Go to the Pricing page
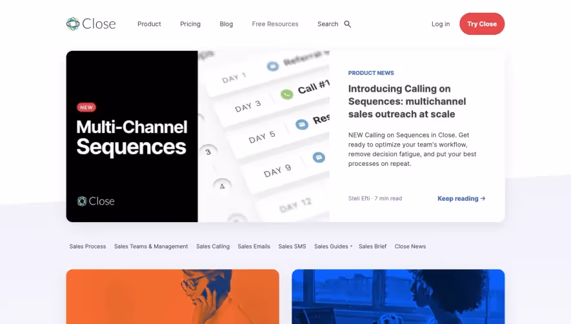 coord(190,24)
